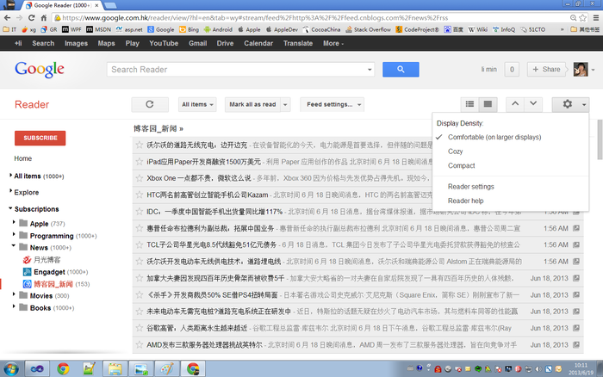
Task: Click the notifications count box showing 0
Action: (x=512, y=69)
